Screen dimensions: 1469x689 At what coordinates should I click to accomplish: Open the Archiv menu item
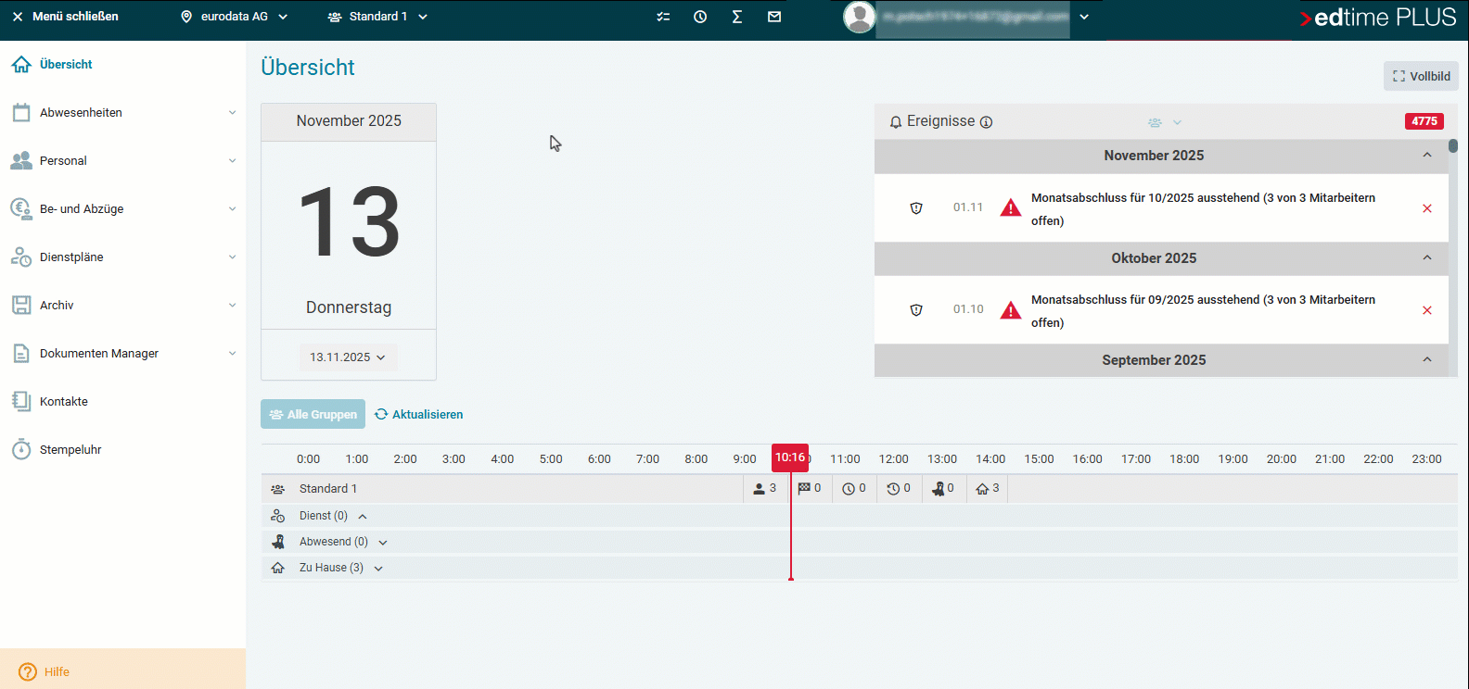(123, 306)
